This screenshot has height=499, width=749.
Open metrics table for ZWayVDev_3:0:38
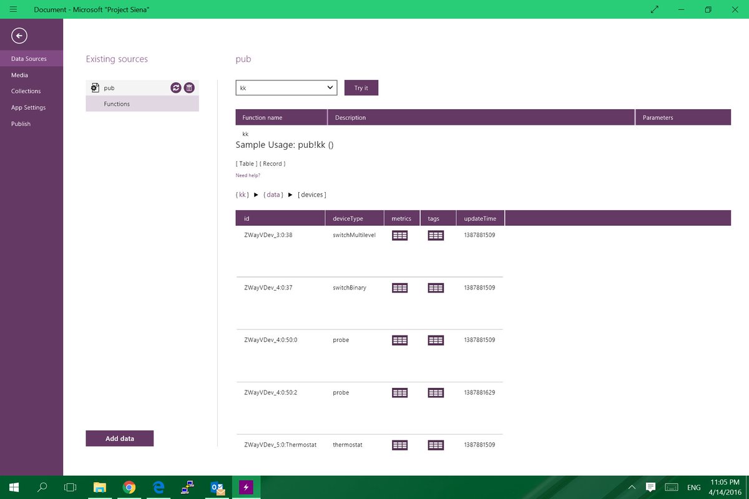point(399,235)
